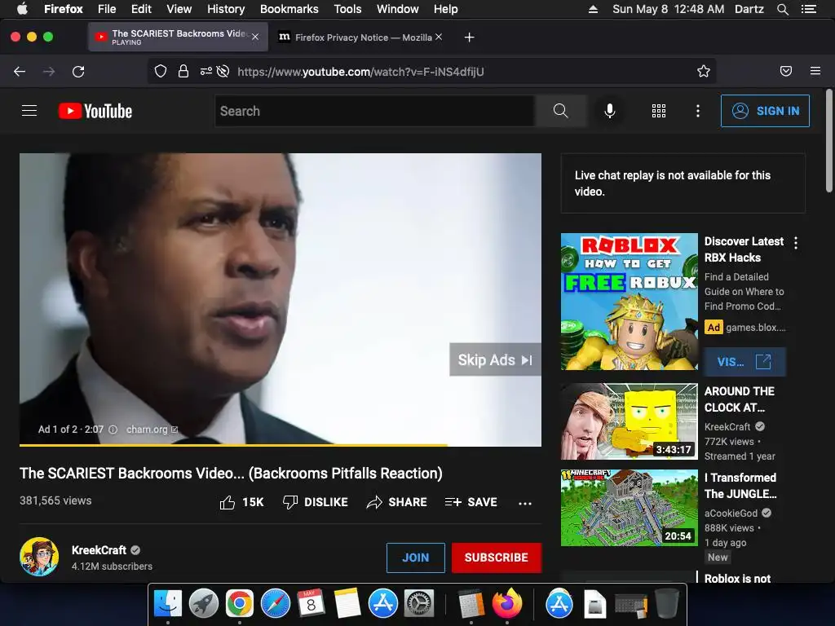835x626 pixels.
Task: Open the Trash in the Dock
Action: click(667, 604)
